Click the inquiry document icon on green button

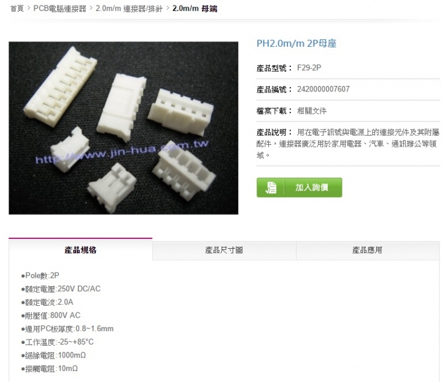click(271, 187)
